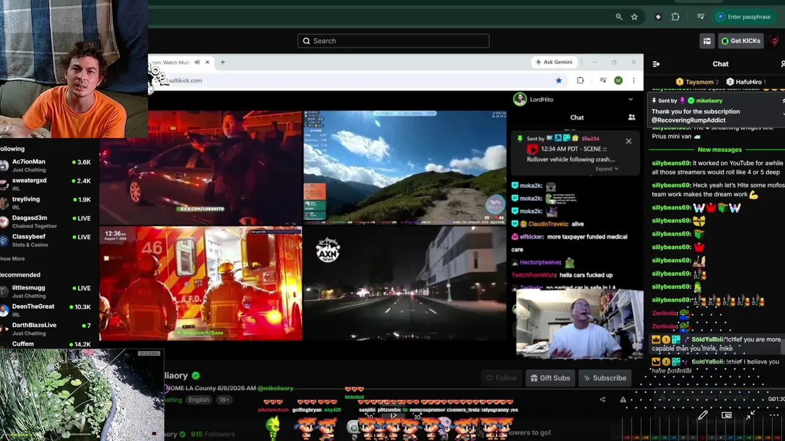Viewport: 785px width, 441px height.
Task: Click the Gift Subs button
Action: [x=550, y=378]
